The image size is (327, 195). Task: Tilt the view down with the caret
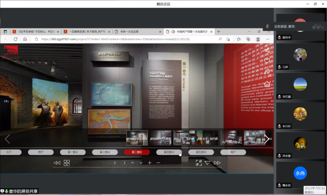click(141, 163)
